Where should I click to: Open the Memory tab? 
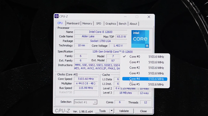pyautogui.click(x=87, y=23)
